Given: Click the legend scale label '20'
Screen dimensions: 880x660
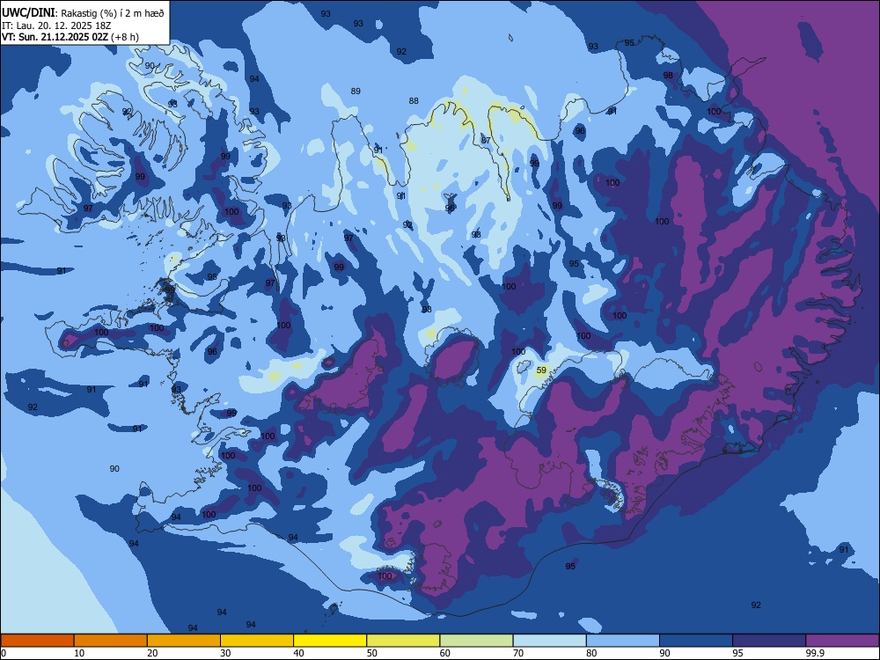Looking at the screenshot, I should point(152,653).
